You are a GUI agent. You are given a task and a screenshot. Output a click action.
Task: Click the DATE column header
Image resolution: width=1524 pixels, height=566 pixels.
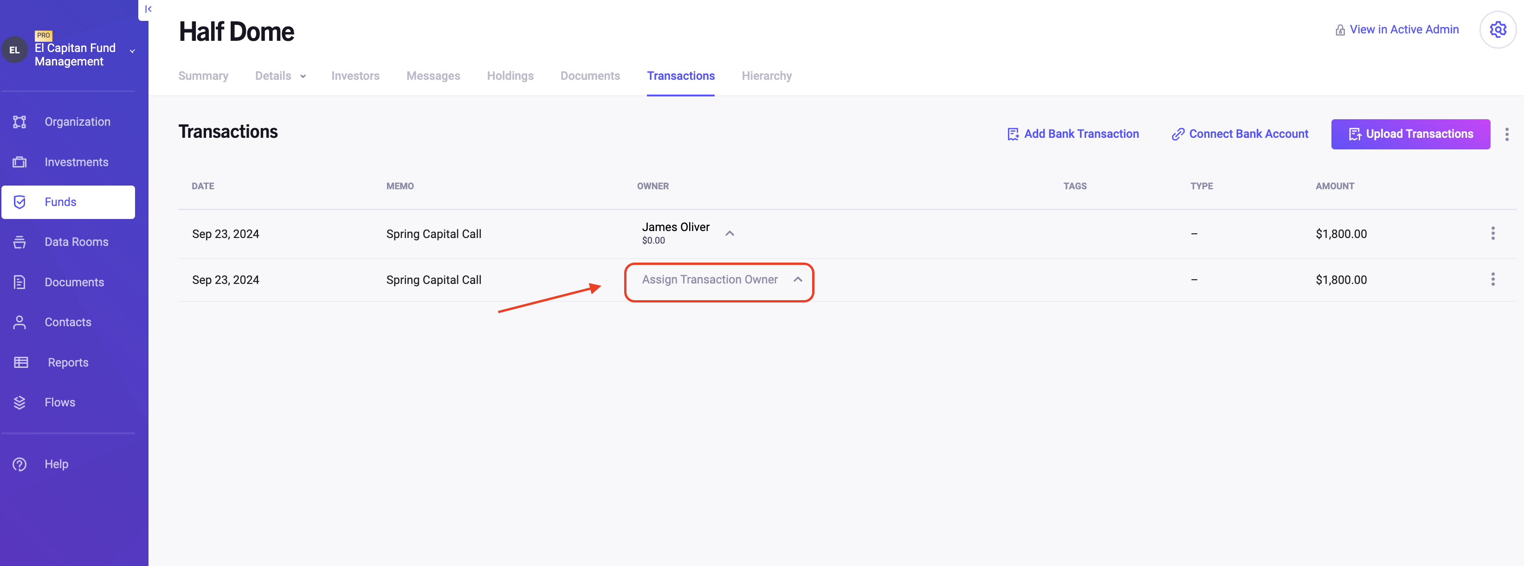coord(203,187)
